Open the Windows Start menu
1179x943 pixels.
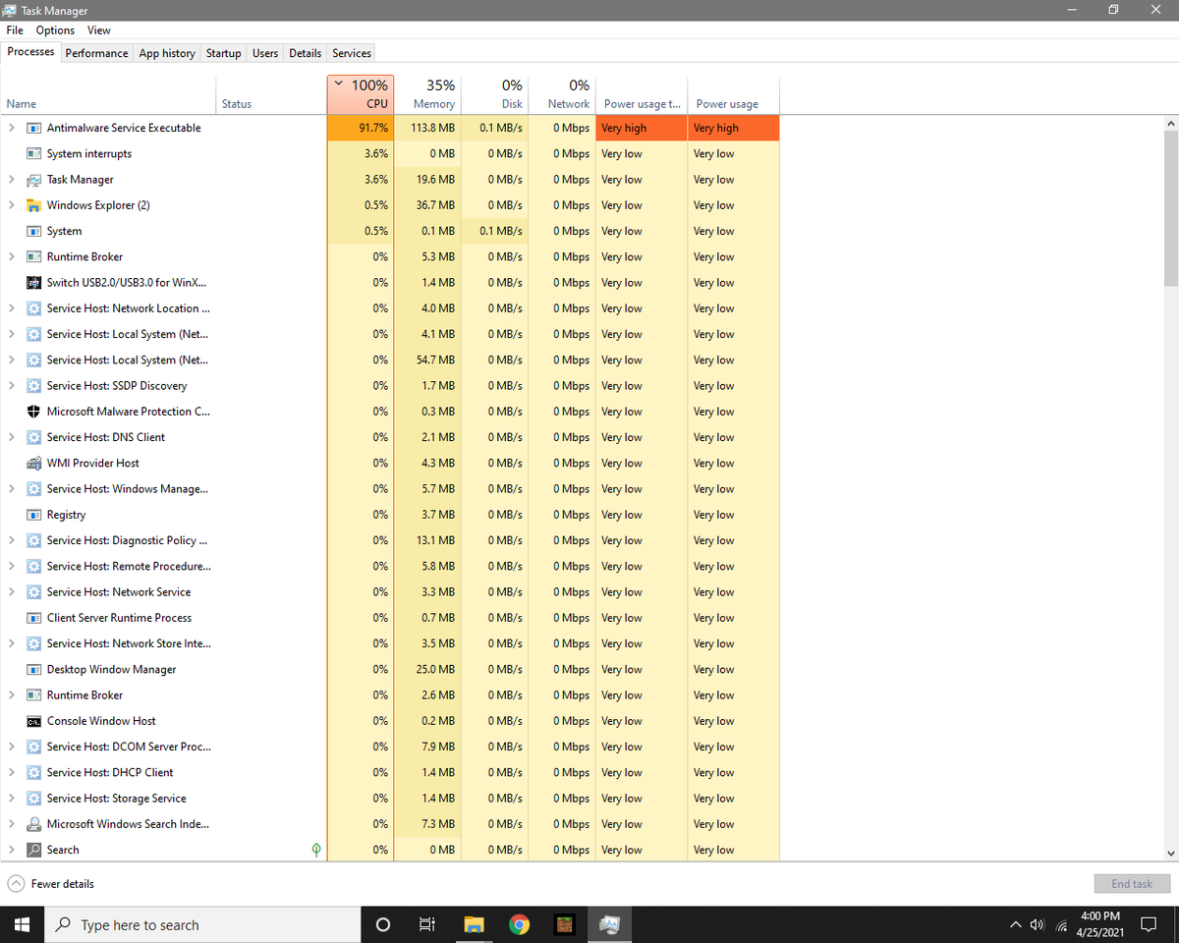23,924
